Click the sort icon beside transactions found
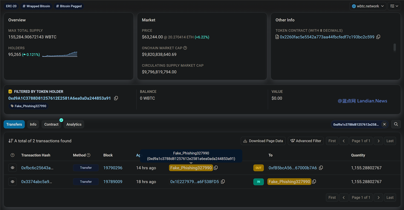The width and height of the screenshot is (404, 210). tap(11, 141)
